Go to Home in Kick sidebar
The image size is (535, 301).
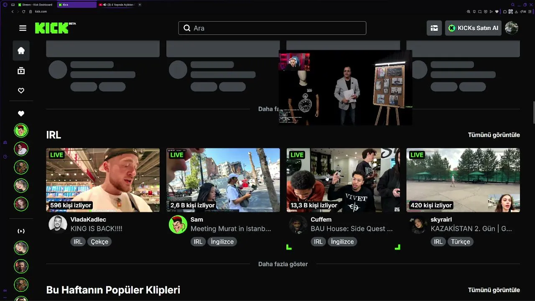pyautogui.click(x=21, y=51)
